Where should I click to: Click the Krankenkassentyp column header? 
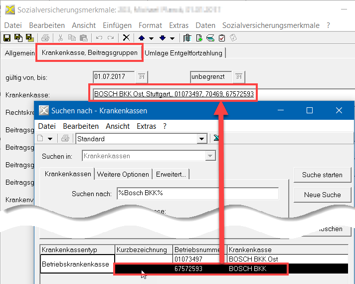pos(77,250)
